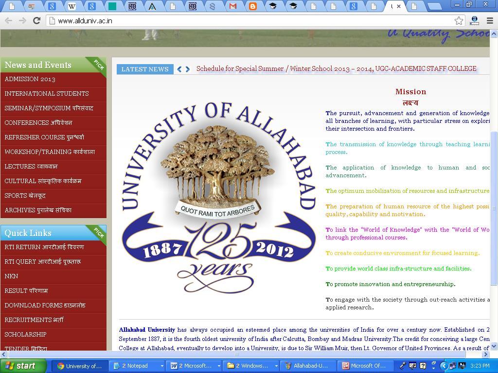Click the browser forward arrow
498x373 pixels.
pyautogui.click(x=22, y=21)
